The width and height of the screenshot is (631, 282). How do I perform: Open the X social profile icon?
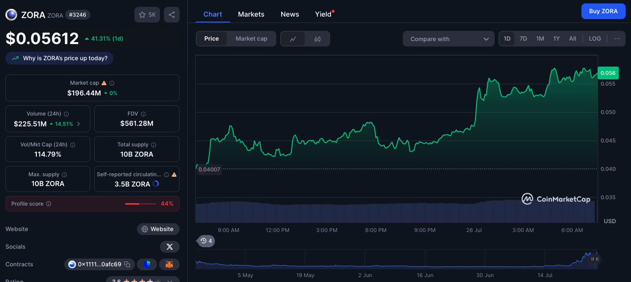click(170, 247)
